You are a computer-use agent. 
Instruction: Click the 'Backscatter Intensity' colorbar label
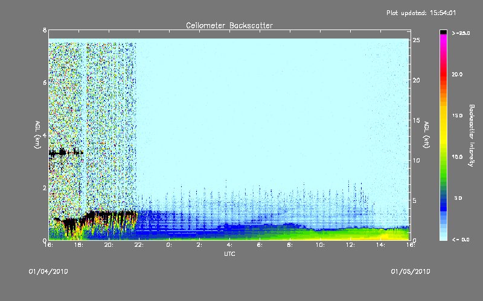pos(472,135)
